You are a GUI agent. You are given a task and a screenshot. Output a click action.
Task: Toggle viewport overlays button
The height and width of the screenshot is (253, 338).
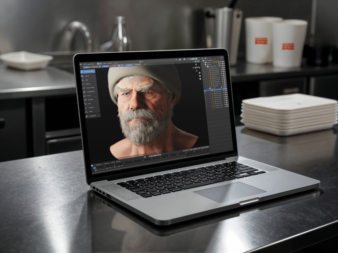click(184, 59)
